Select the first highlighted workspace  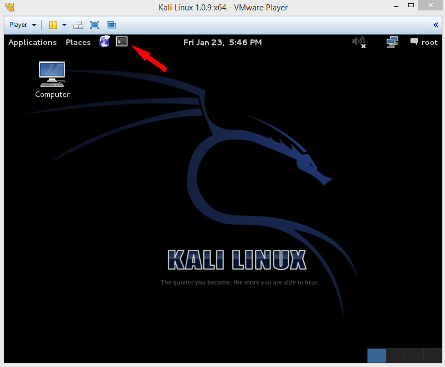tap(376, 355)
